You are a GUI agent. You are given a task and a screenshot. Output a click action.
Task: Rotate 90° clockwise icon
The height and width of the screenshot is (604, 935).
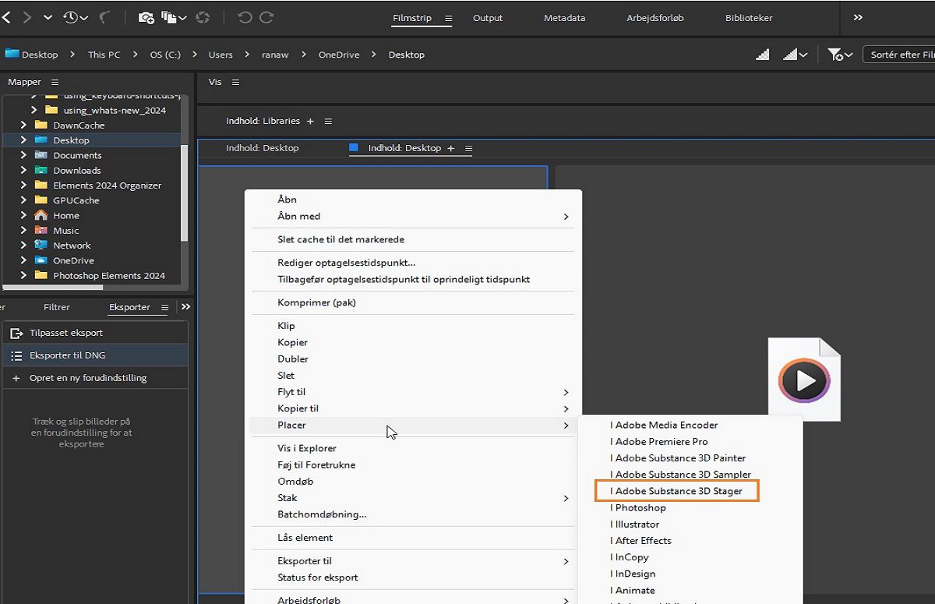pos(266,17)
